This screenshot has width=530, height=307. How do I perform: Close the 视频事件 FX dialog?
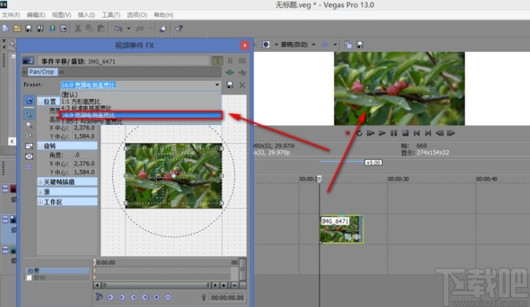(245, 45)
